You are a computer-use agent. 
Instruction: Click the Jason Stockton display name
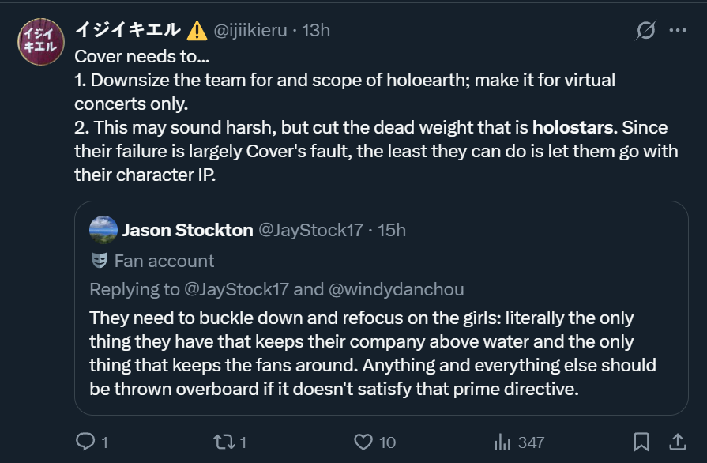[x=187, y=230]
